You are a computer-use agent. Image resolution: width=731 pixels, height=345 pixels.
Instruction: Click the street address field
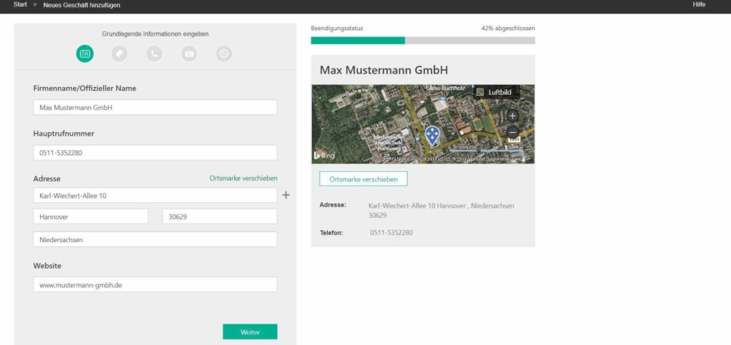155,195
